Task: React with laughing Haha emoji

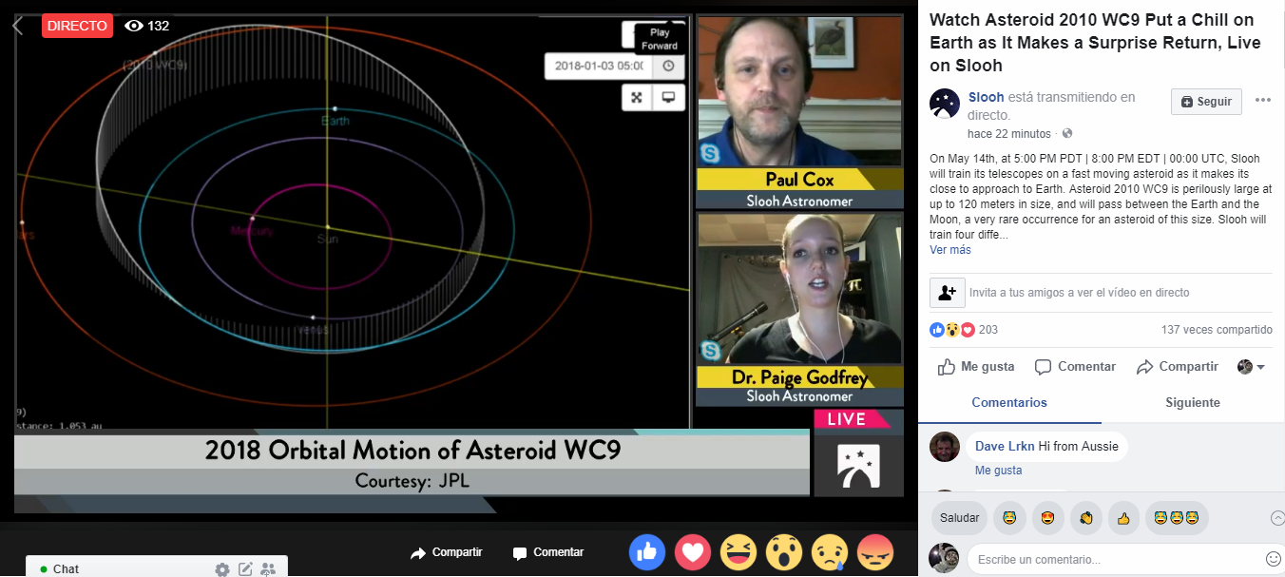Action: coord(738,551)
